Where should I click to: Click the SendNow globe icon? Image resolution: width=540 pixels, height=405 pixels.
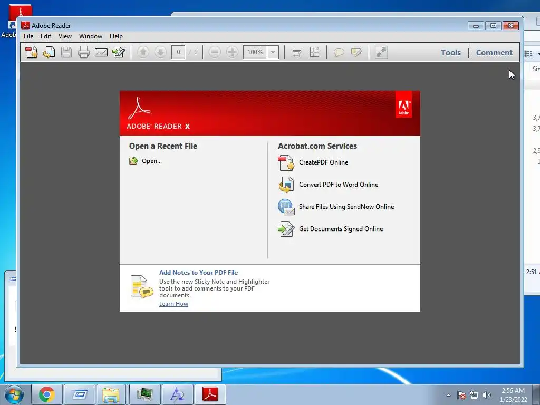point(286,207)
